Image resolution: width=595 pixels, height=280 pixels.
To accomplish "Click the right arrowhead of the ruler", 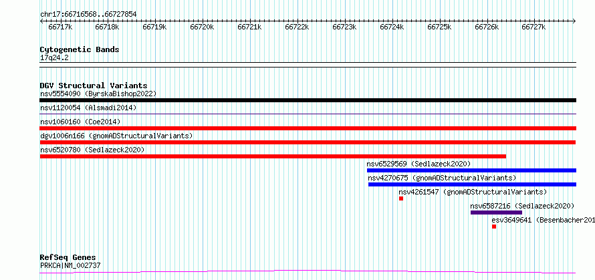I will [x=574, y=21].
